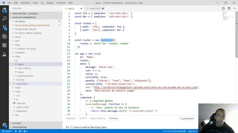Switch to the Output panel tab

point(83,119)
